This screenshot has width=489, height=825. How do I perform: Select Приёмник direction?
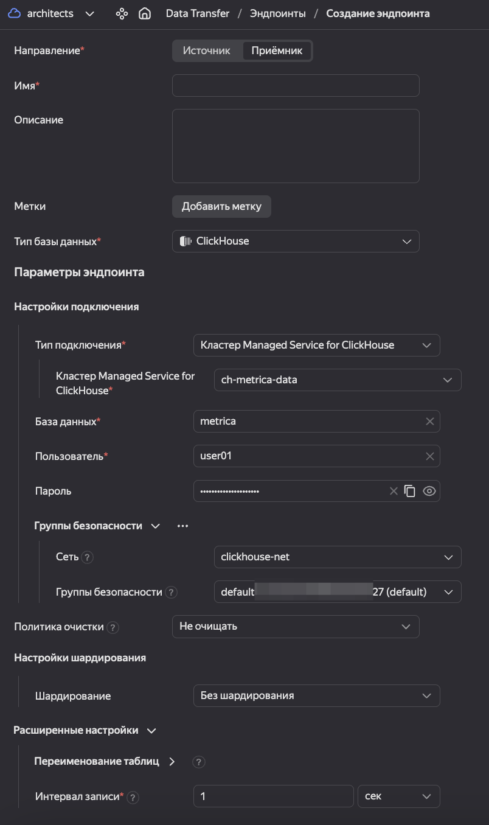click(277, 50)
